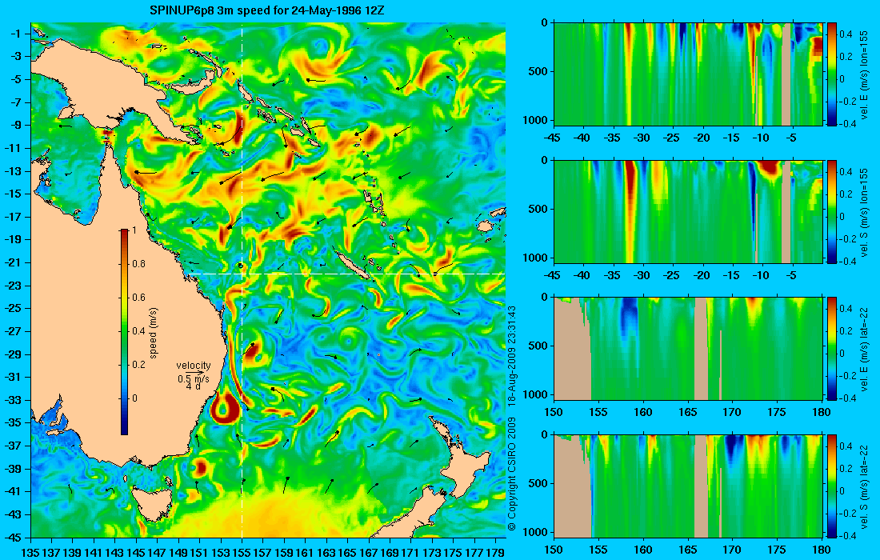
Task: Click the '0.6' tick on the speed colorbar
Action: [x=138, y=298]
